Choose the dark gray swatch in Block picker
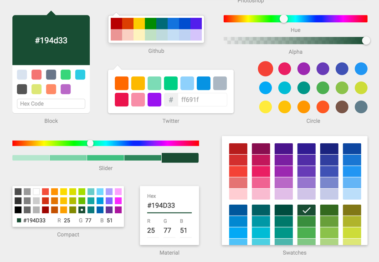 [x=22, y=89]
